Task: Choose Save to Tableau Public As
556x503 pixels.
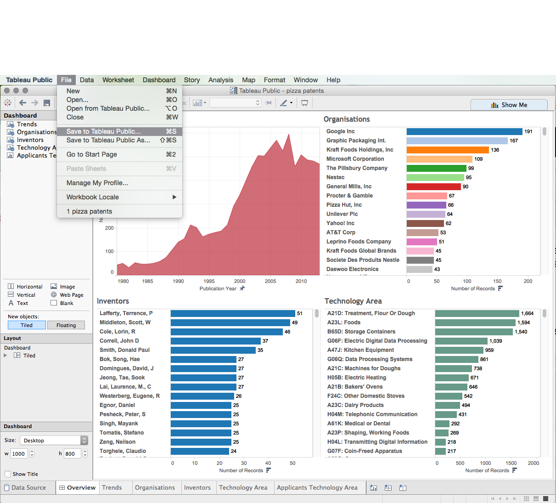Action: 119,140
